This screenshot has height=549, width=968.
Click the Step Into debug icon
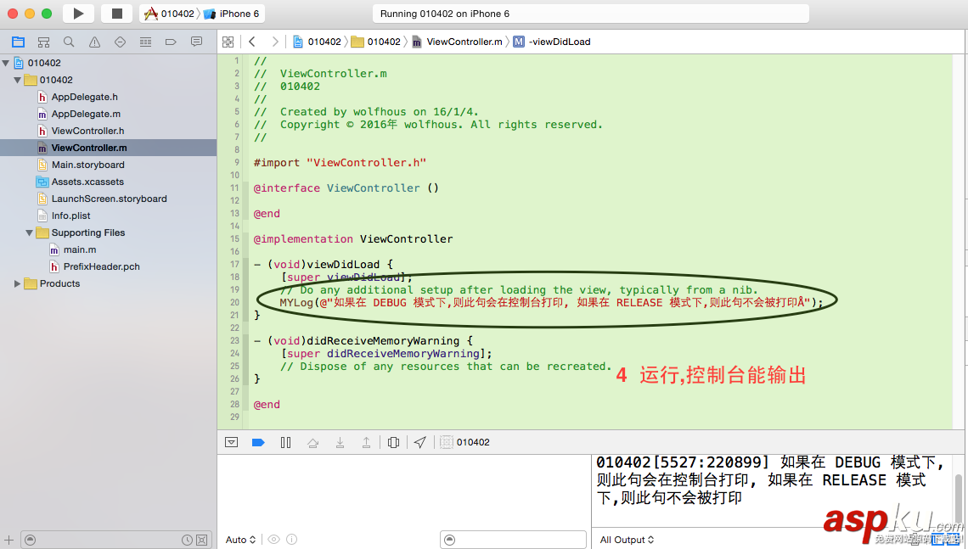coord(340,442)
